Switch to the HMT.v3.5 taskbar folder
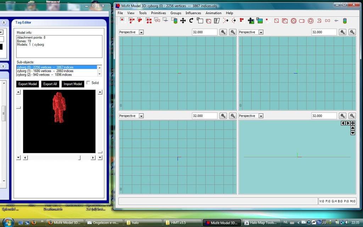Screen dimensions: 363x227 point(183,223)
